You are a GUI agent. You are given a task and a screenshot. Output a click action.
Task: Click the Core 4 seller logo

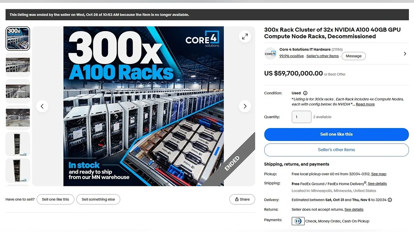click(x=270, y=53)
